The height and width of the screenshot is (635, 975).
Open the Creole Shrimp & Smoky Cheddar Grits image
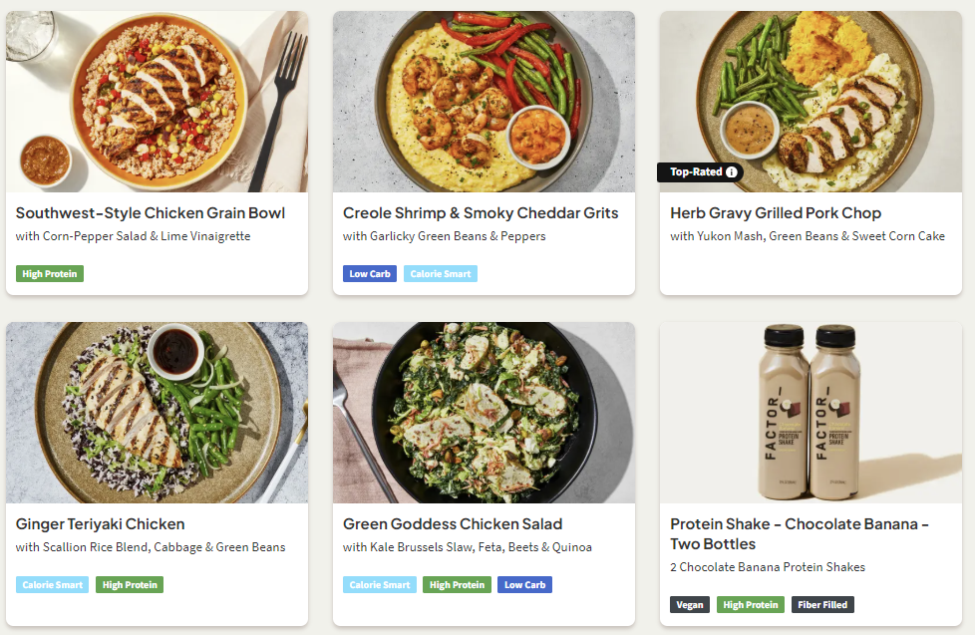[x=484, y=101]
